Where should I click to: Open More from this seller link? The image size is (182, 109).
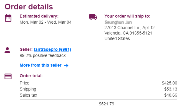[41, 65]
